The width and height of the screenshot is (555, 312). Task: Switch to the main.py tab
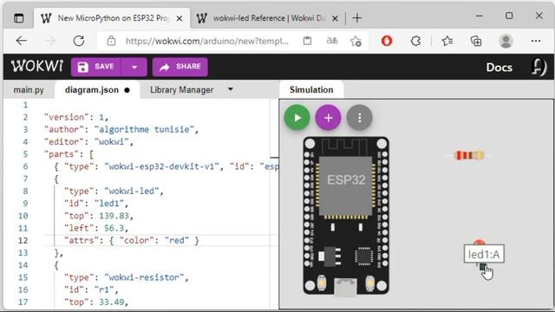29,90
